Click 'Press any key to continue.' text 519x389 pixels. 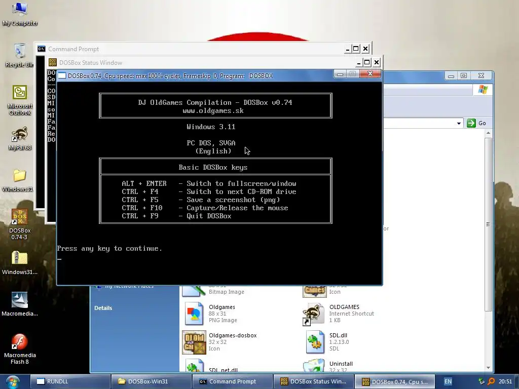pyautogui.click(x=109, y=248)
